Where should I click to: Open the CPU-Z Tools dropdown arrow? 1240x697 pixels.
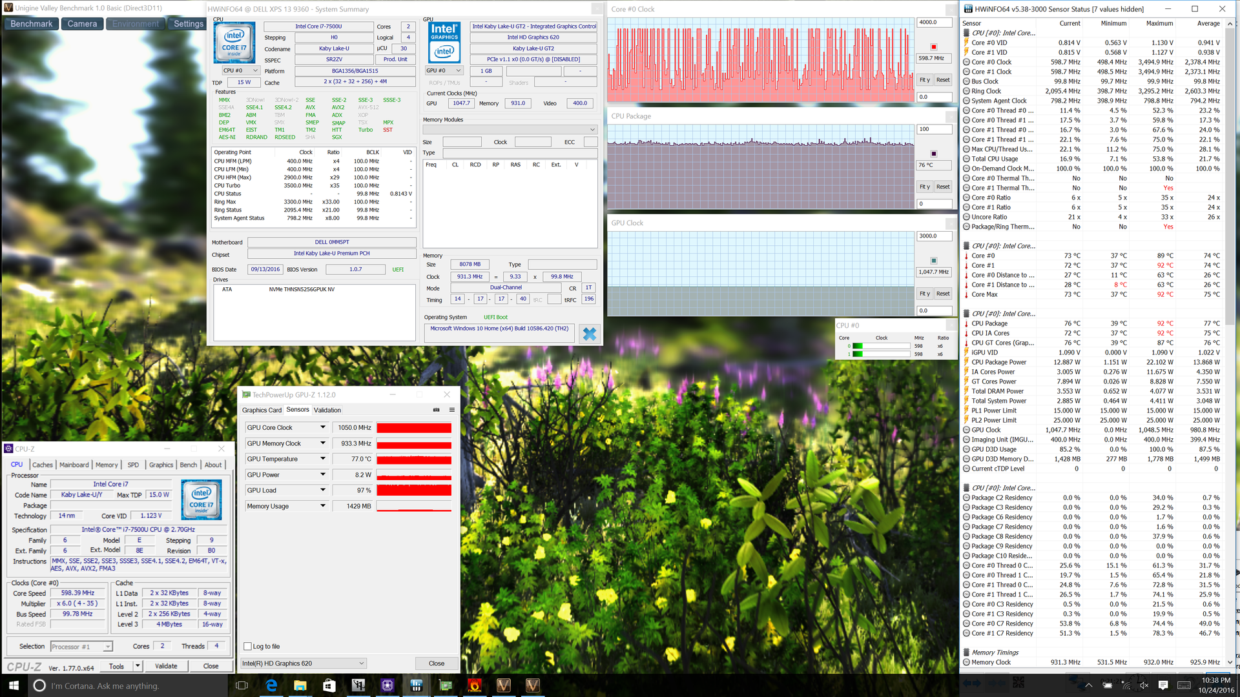coord(138,666)
